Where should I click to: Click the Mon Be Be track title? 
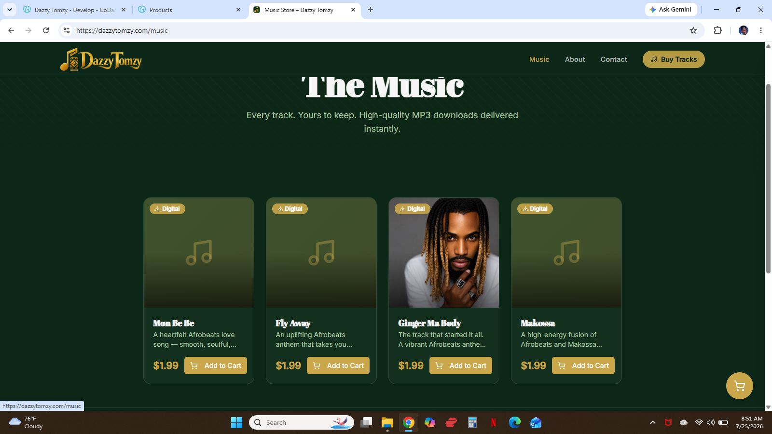coord(174,323)
